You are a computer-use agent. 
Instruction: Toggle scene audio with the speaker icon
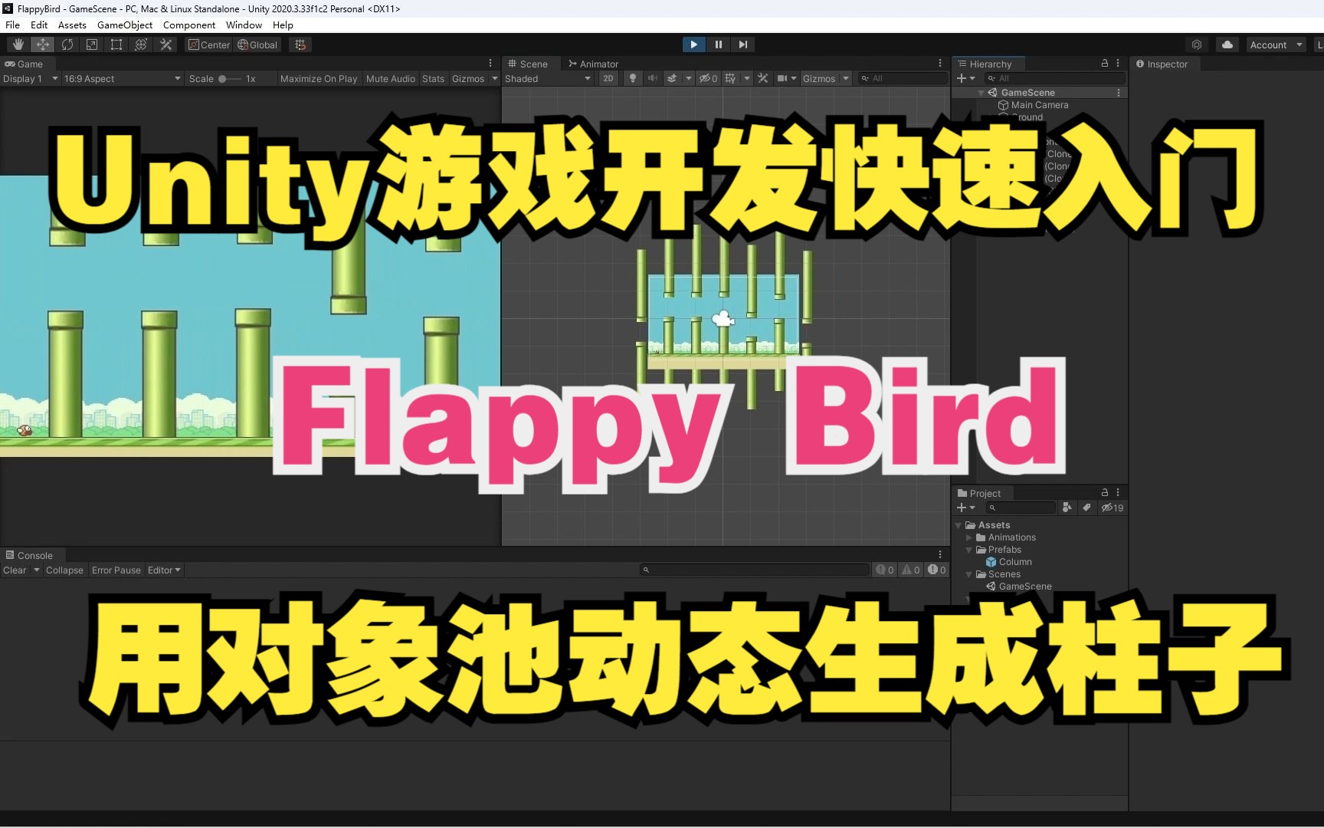click(x=652, y=77)
